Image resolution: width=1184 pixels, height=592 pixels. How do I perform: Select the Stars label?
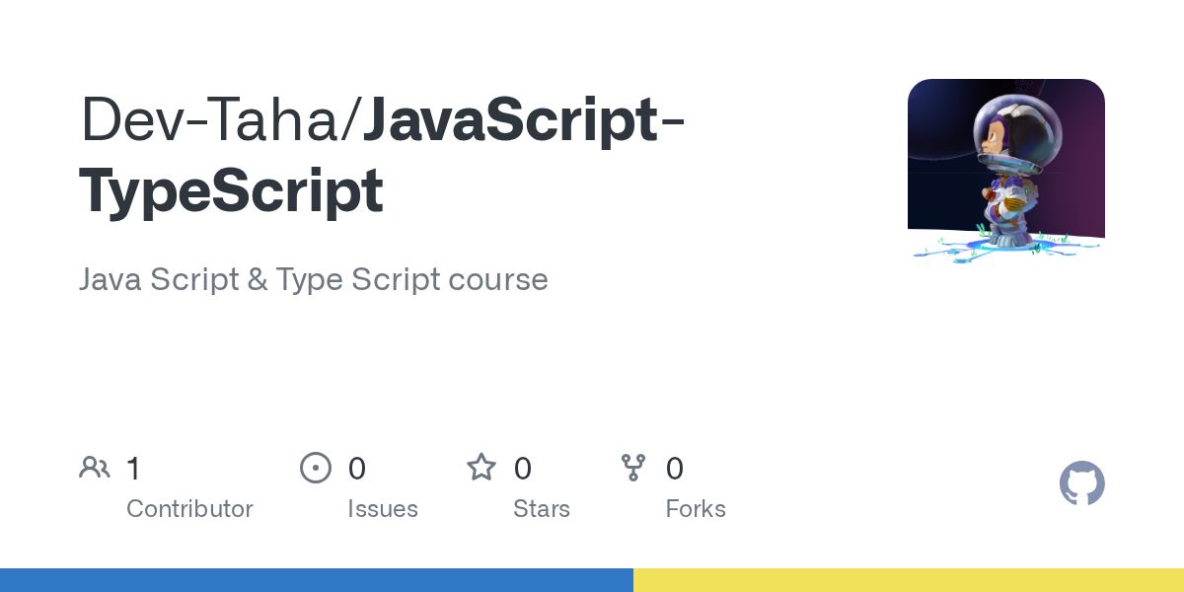pos(541,509)
